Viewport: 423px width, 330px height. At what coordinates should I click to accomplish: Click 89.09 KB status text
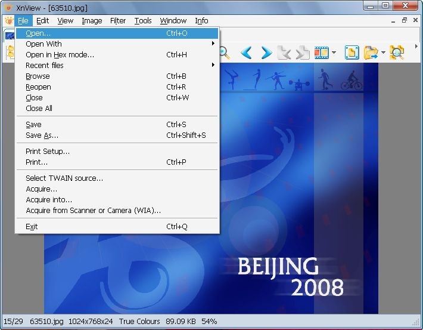tap(181, 322)
